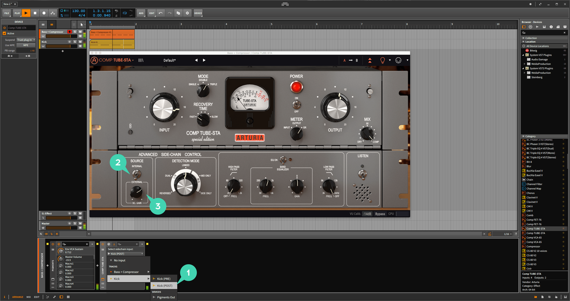Screen dimensions: 570x301
Task: Add a new track with plus icon
Action: click(63, 51)
